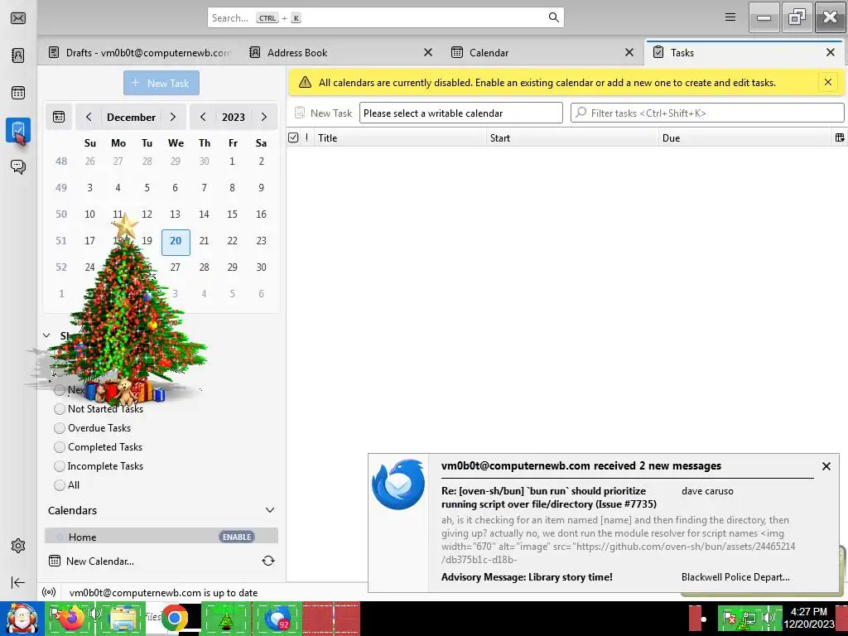848x636 pixels.
Task: Open the 2023 year dropdown
Action: click(233, 117)
